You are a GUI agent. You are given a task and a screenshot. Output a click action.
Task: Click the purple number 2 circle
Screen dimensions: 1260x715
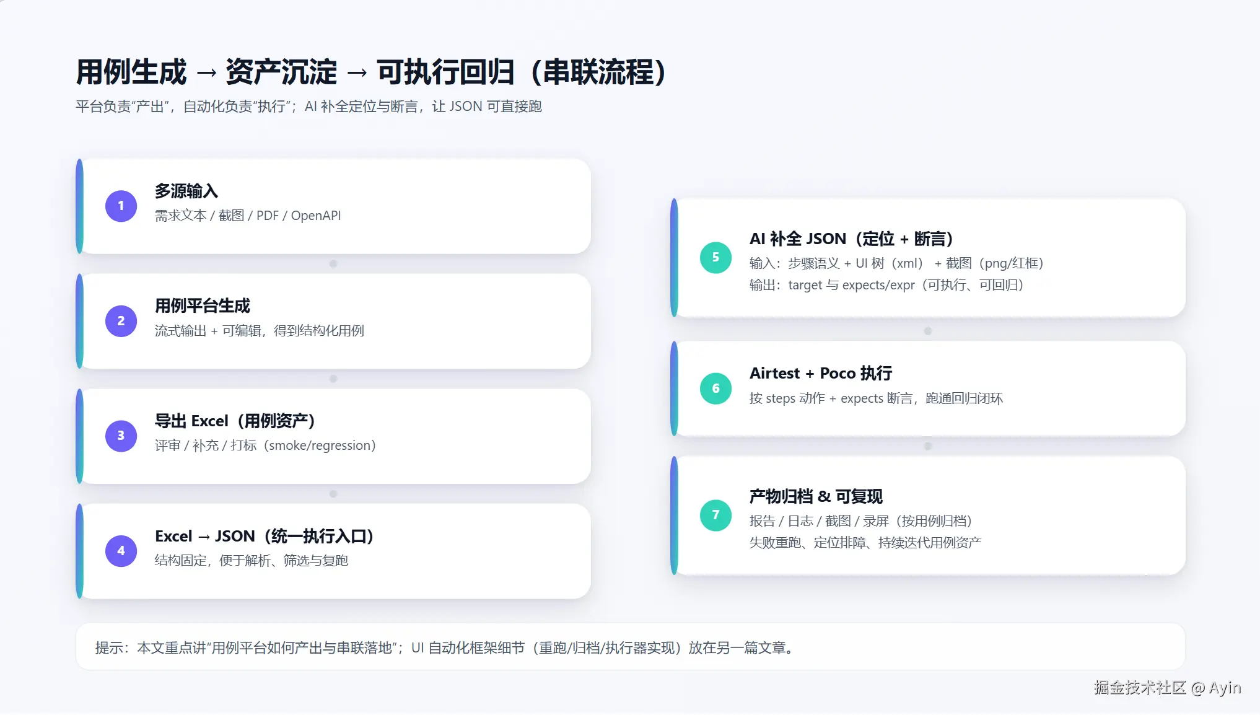pyautogui.click(x=121, y=321)
